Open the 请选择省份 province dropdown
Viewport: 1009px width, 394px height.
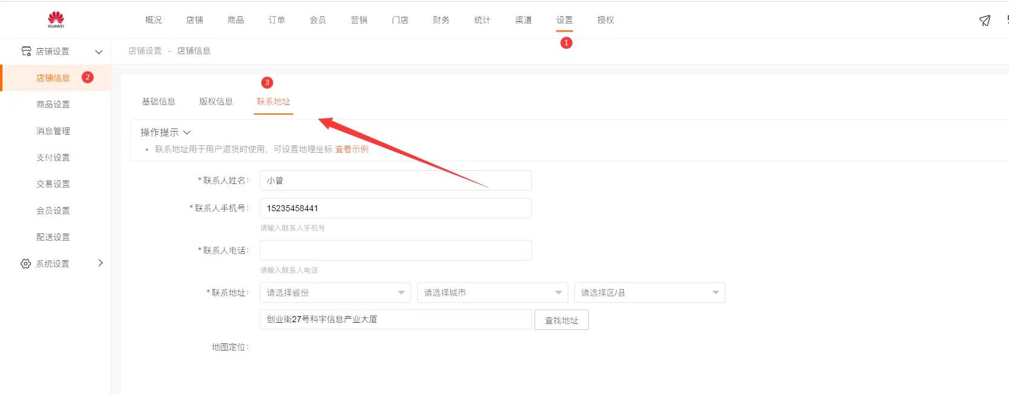(x=335, y=293)
